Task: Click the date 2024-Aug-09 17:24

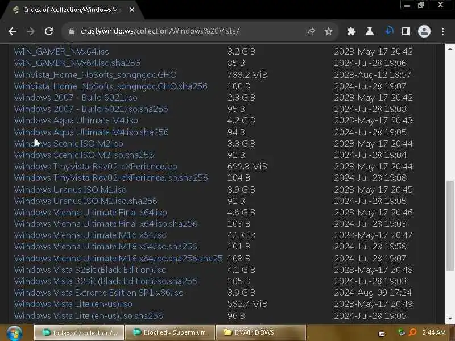Action: coord(373,292)
